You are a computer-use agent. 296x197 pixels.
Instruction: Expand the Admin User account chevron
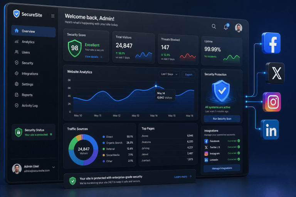[54, 167]
